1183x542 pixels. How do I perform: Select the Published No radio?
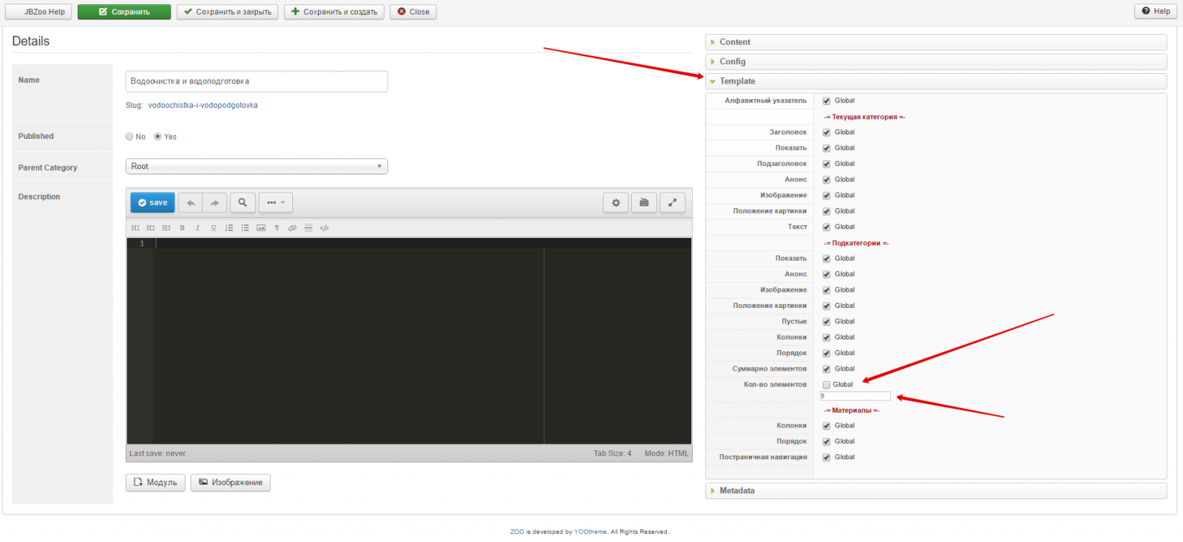[x=129, y=137]
